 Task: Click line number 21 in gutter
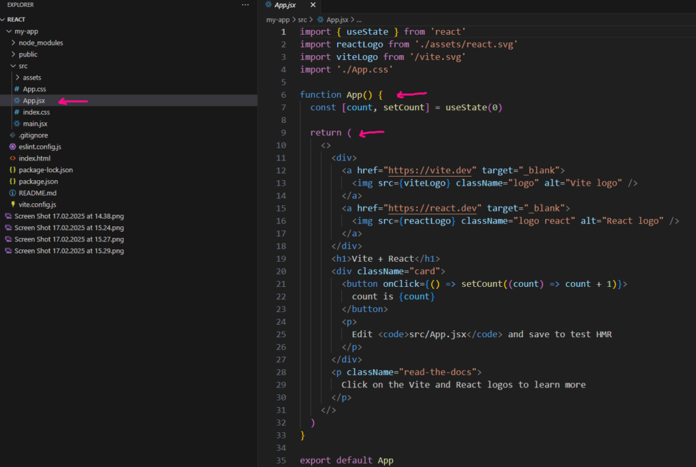coord(281,283)
